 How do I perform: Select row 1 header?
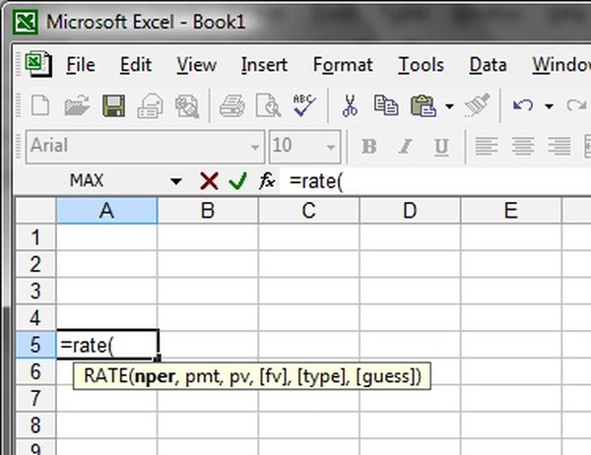point(35,237)
